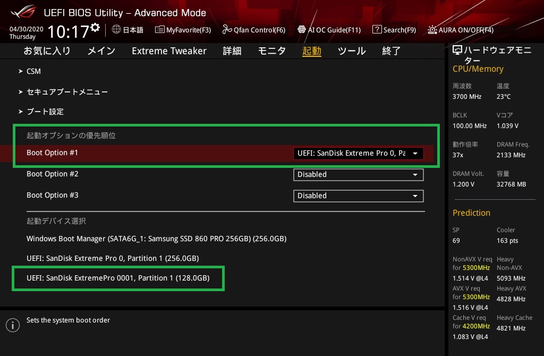This screenshot has height=356, width=544.
Task: Open Search(F9) tool
Action: pyautogui.click(x=394, y=30)
